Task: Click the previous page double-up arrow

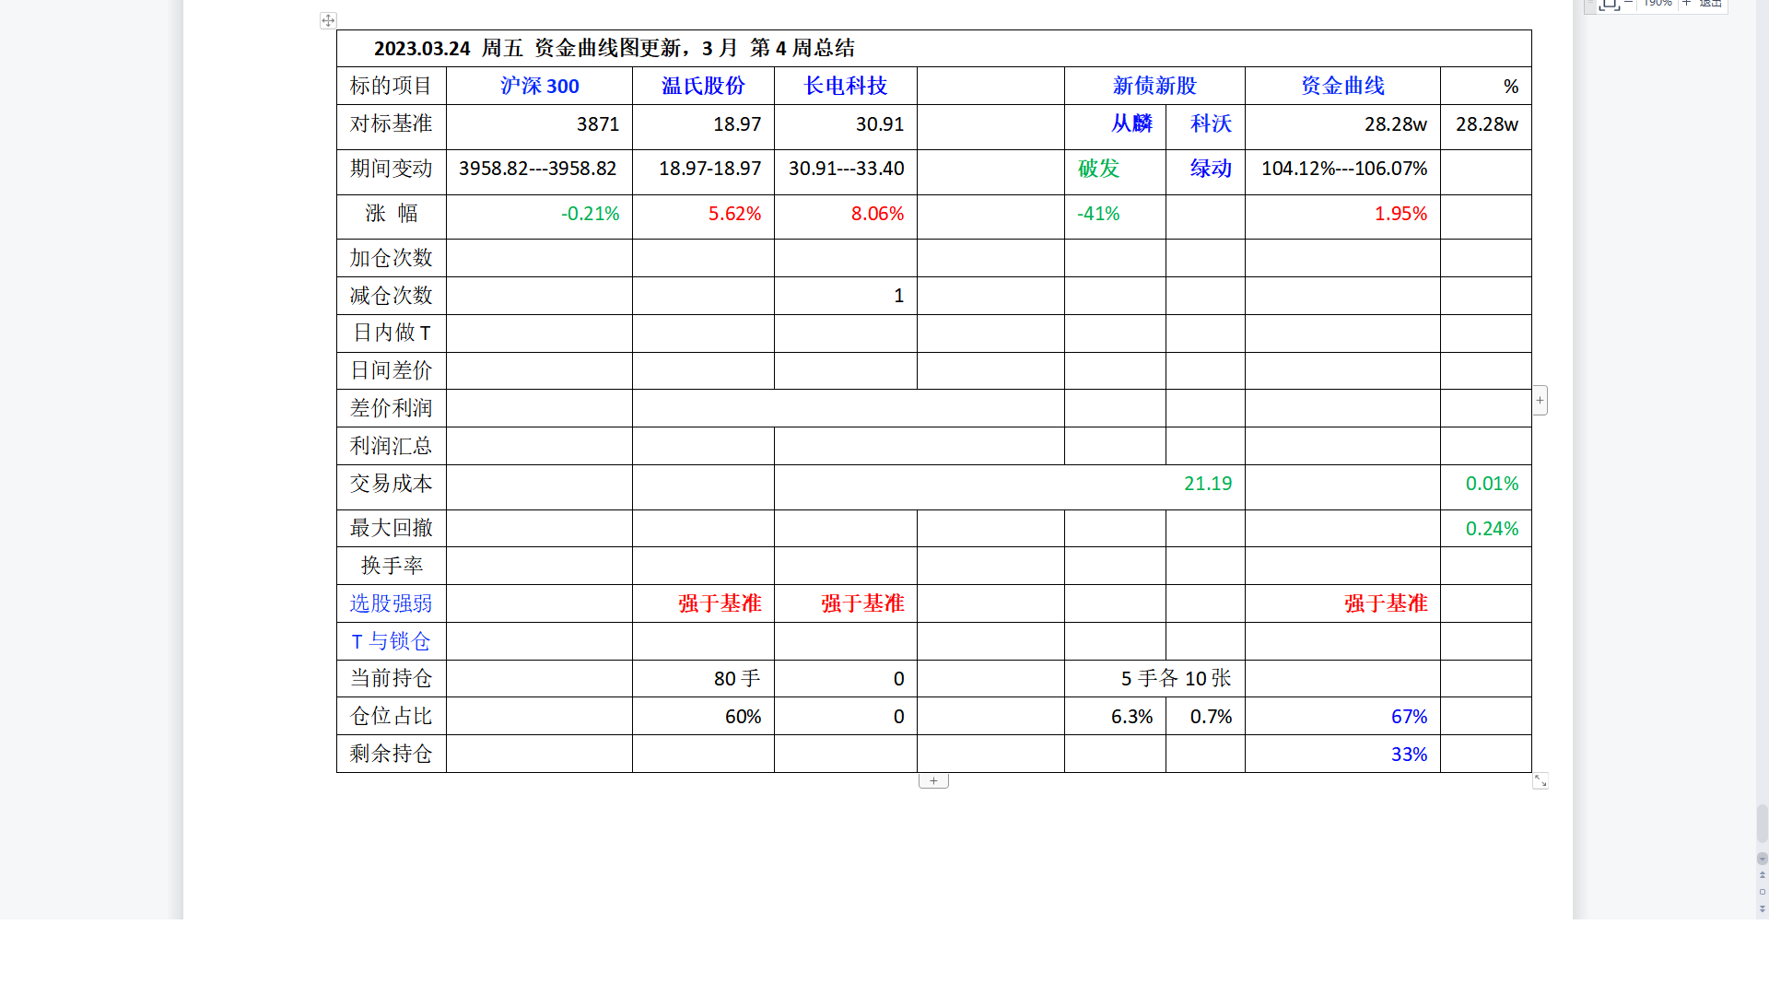Action: 1763,874
